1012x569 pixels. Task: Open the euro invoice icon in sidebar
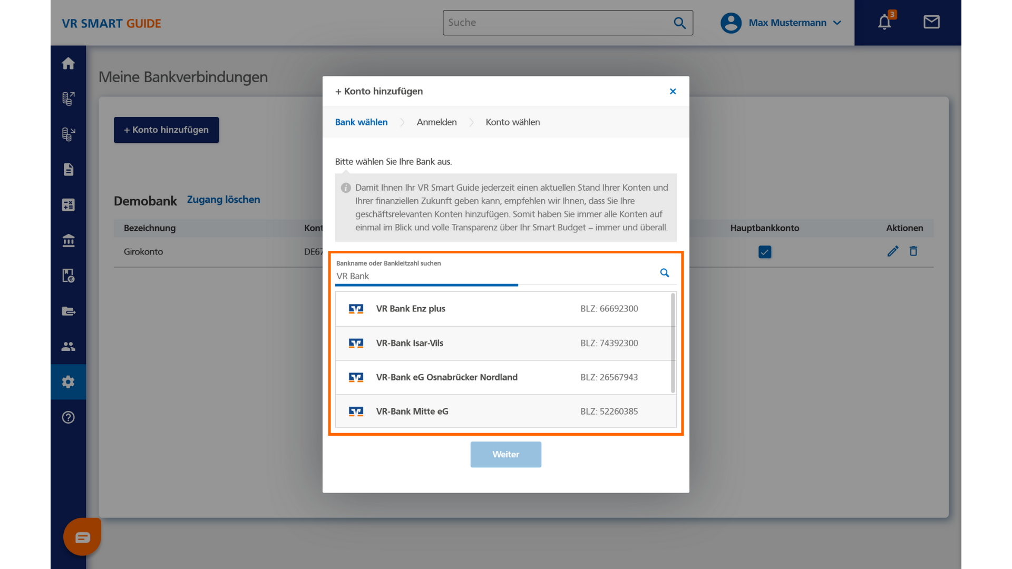pyautogui.click(x=69, y=276)
